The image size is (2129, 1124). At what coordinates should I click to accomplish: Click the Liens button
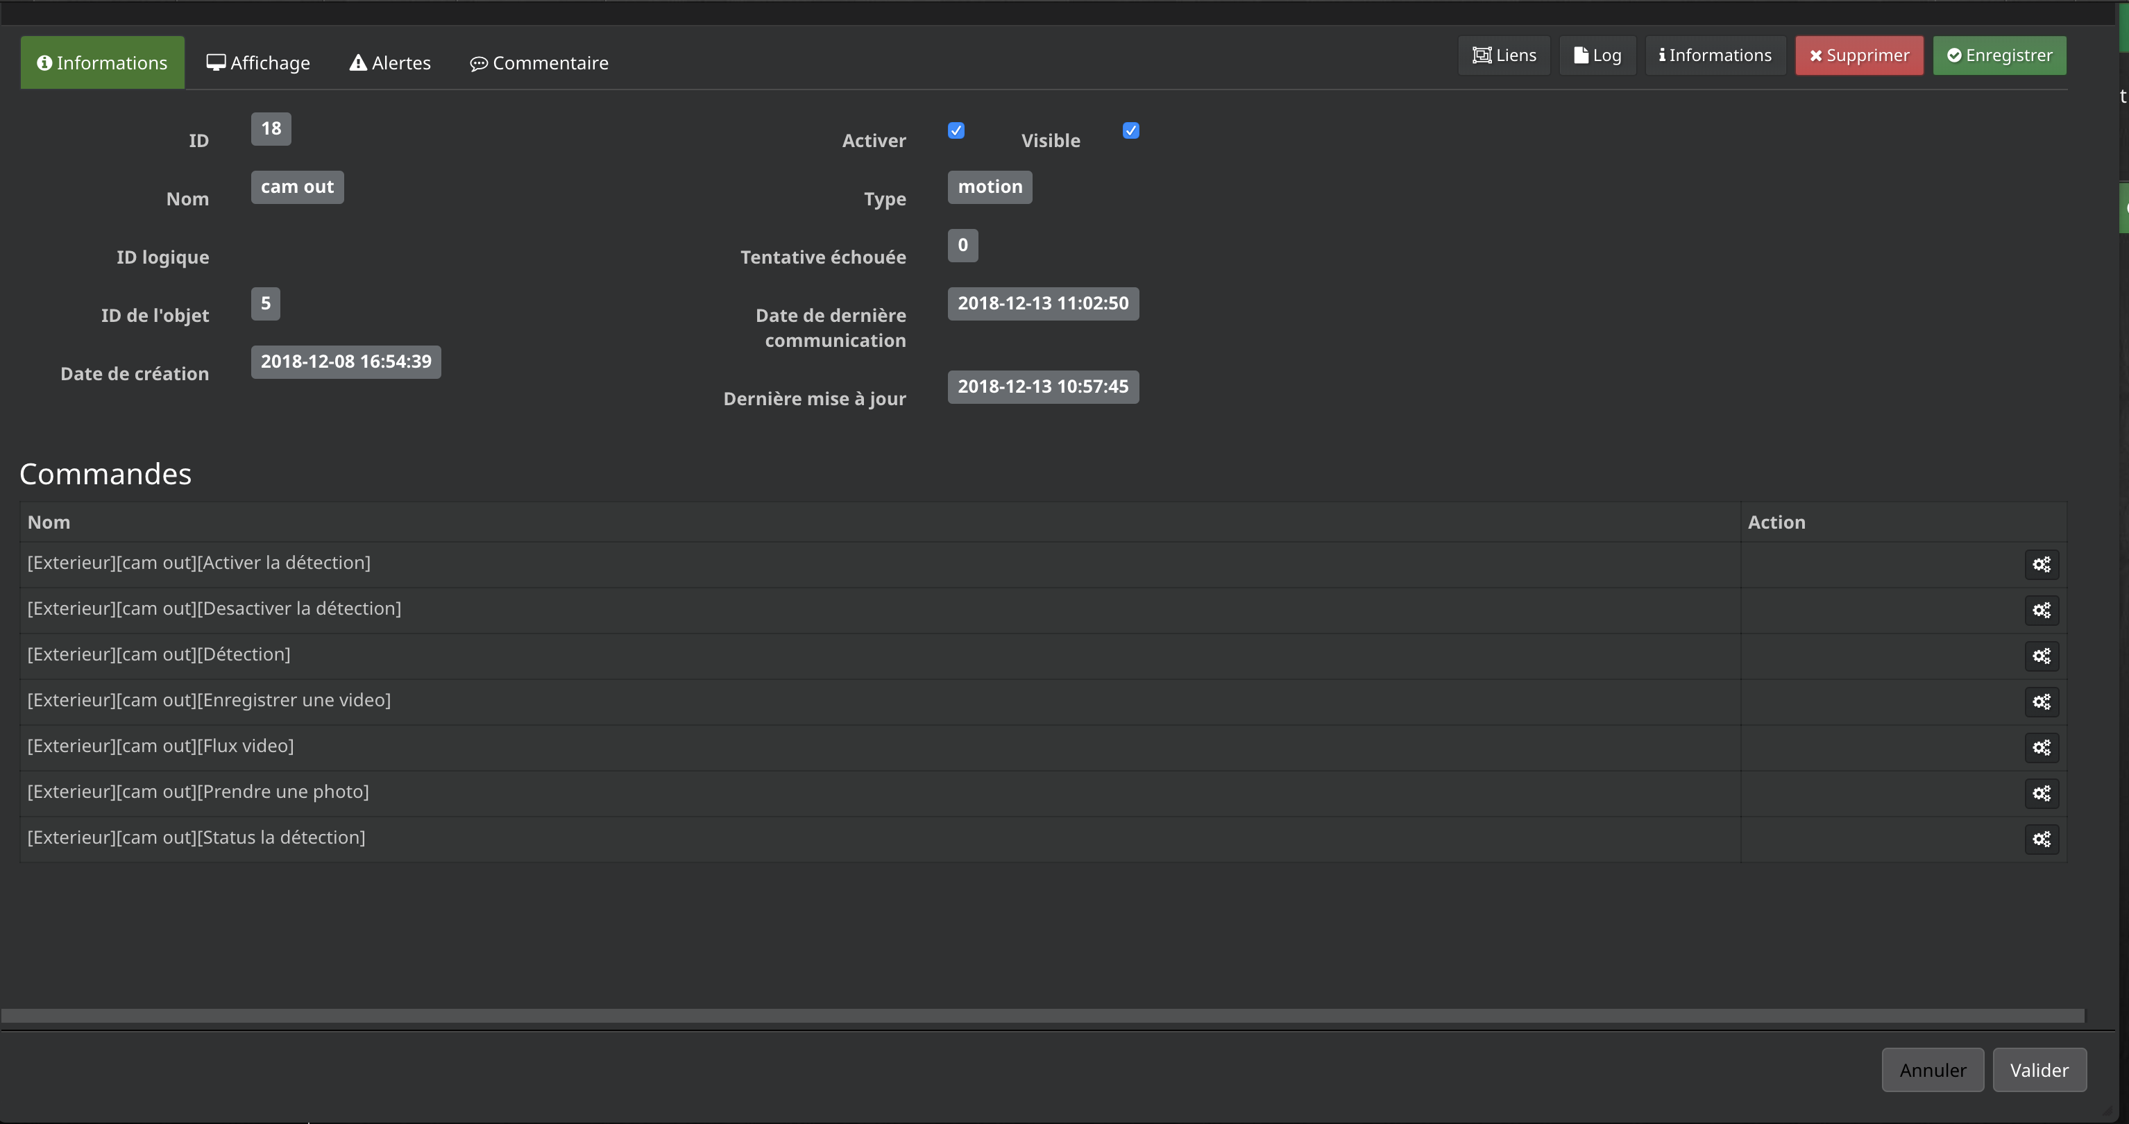click(1504, 56)
